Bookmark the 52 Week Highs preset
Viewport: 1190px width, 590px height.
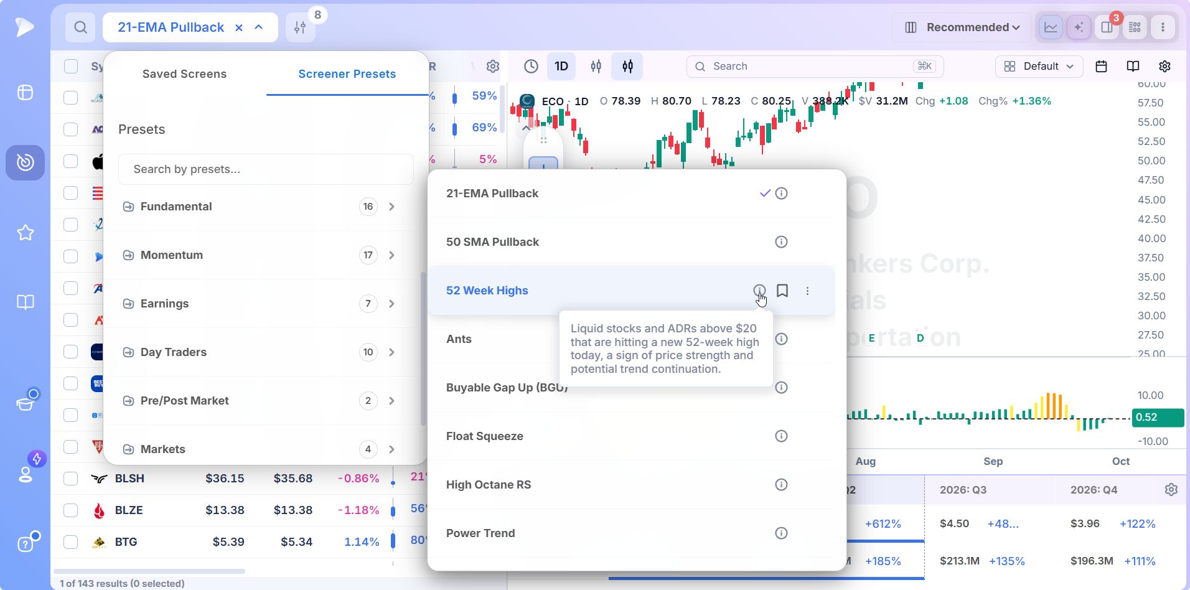coord(782,291)
